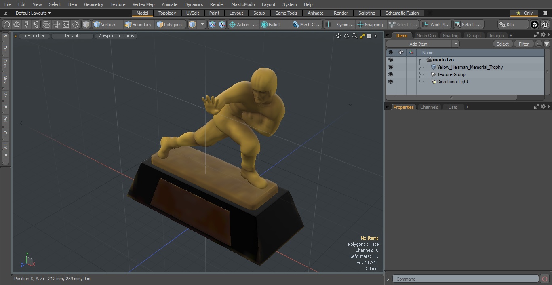Image resolution: width=552 pixels, height=285 pixels.
Task: Toggle Symmetry in the toolbar
Action: (x=340, y=25)
